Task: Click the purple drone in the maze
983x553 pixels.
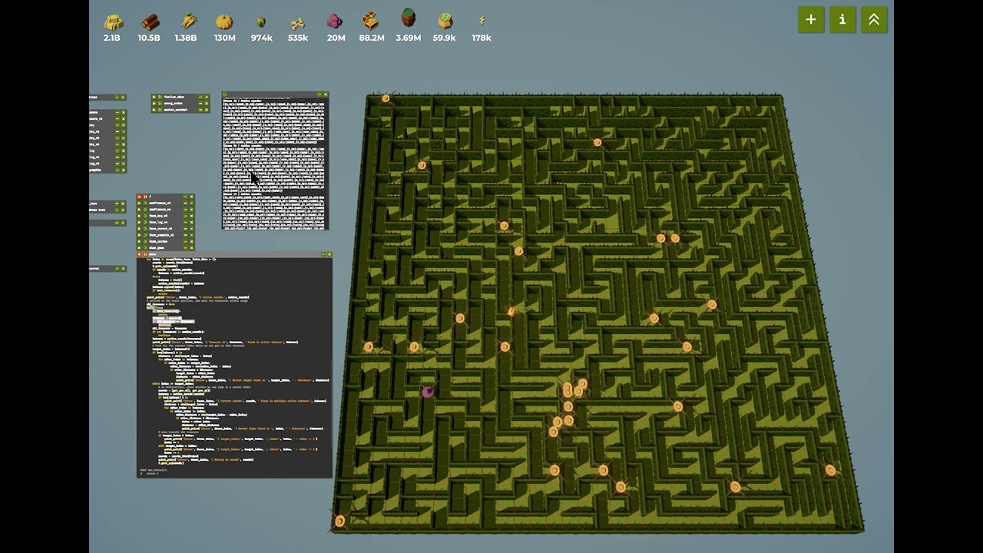Action: pyautogui.click(x=428, y=392)
